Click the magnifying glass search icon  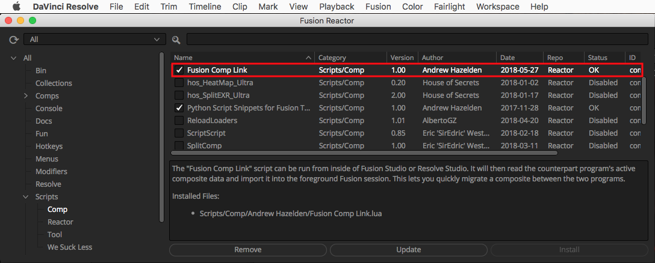[x=176, y=40]
